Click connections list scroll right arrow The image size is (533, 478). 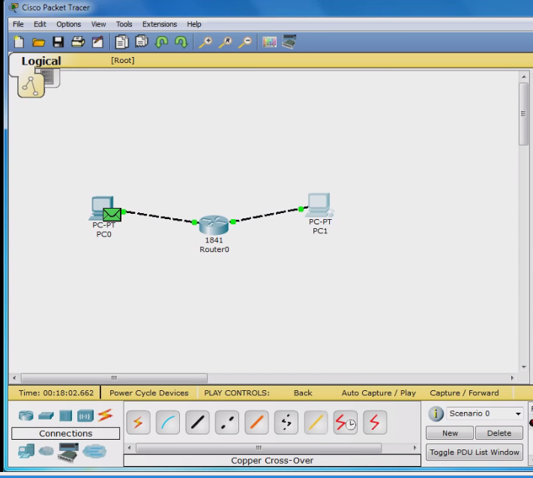[415, 448]
